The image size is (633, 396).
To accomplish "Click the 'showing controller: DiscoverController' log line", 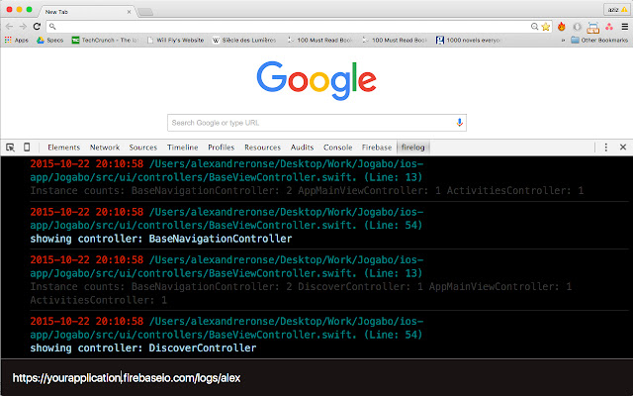I will (142, 347).
